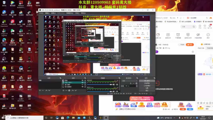This screenshot has height=120, width=213.
Task: Pop out the Controls dock panel
Action: coord(154,78)
